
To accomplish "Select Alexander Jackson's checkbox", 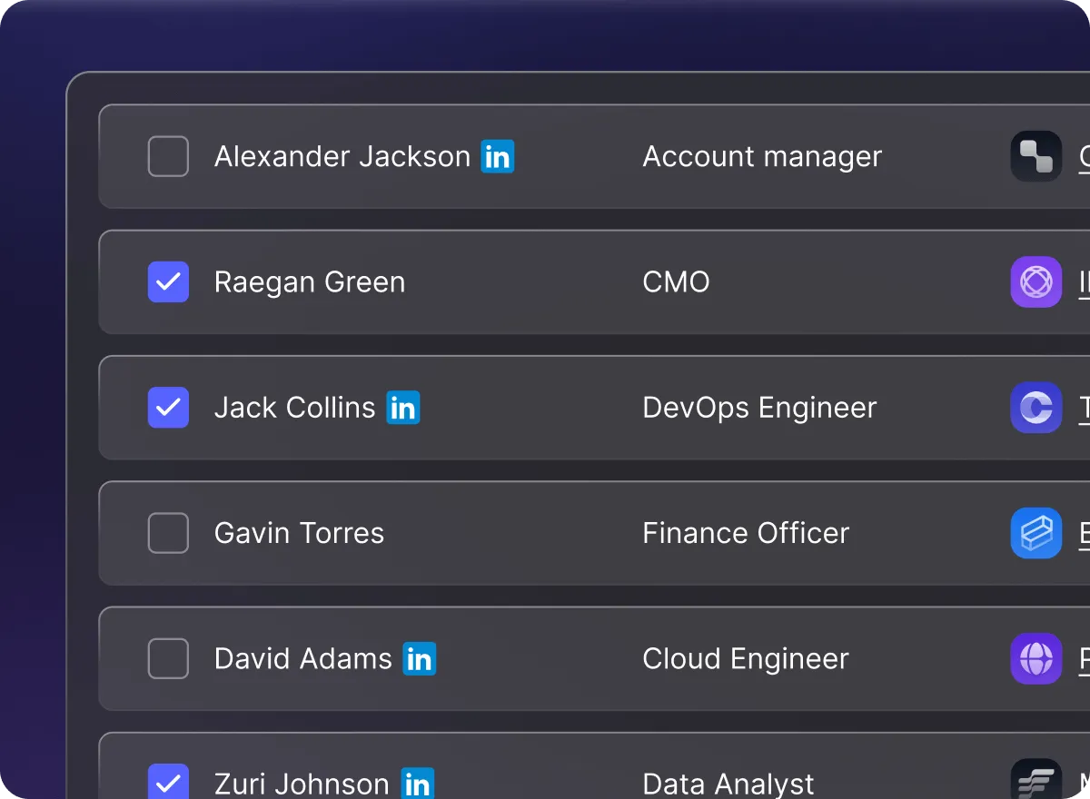I will coord(168,156).
